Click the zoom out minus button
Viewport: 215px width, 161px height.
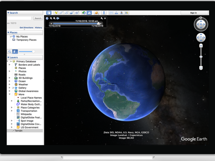tap(201, 68)
